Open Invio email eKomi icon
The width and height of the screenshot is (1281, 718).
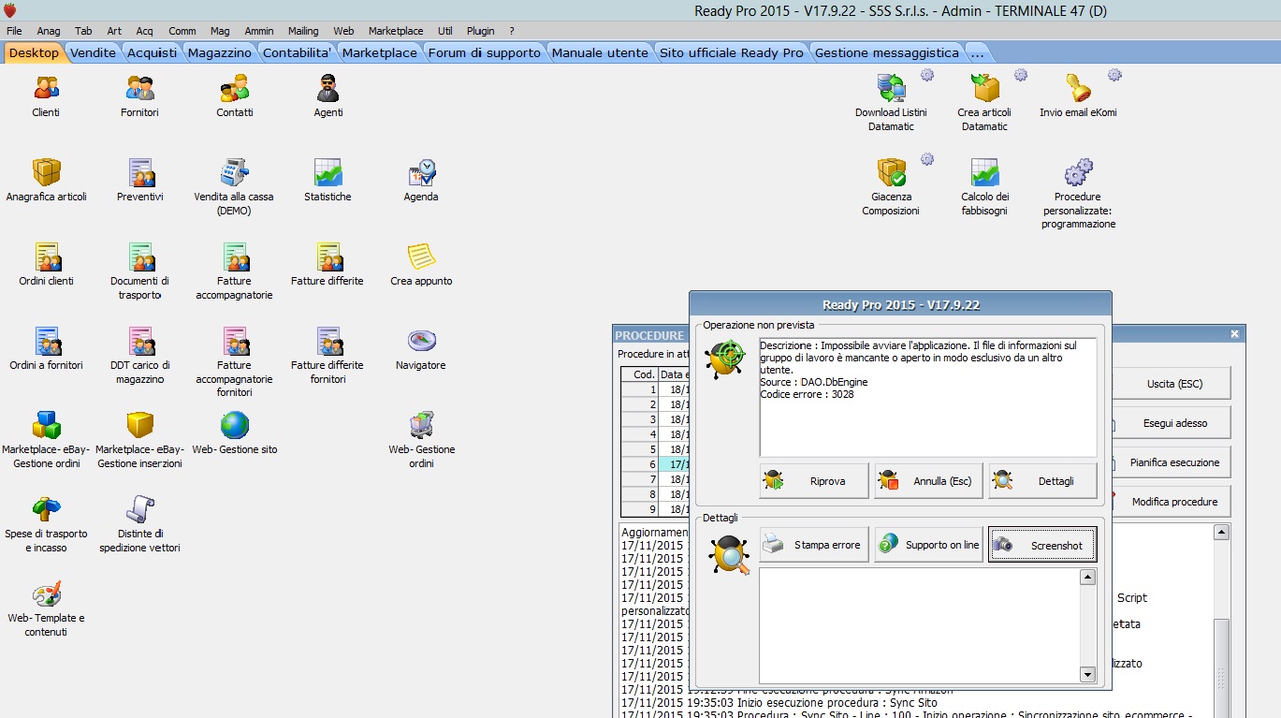pyautogui.click(x=1078, y=89)
